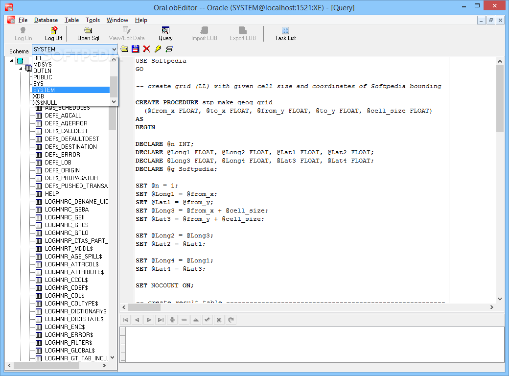Open the Task List
Viewport: 509px width, 376px height.
point(285,34)
